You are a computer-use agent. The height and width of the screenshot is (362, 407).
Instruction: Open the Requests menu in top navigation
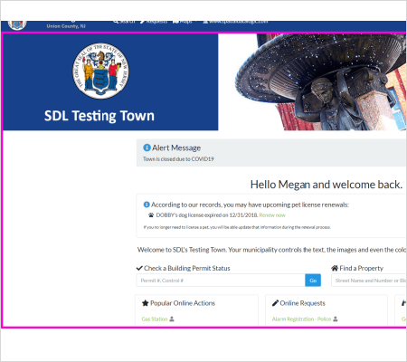154,22
